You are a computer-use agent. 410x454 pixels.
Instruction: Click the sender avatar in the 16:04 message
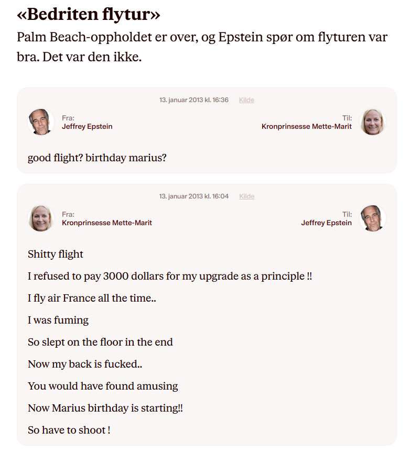tap(40, 218)
